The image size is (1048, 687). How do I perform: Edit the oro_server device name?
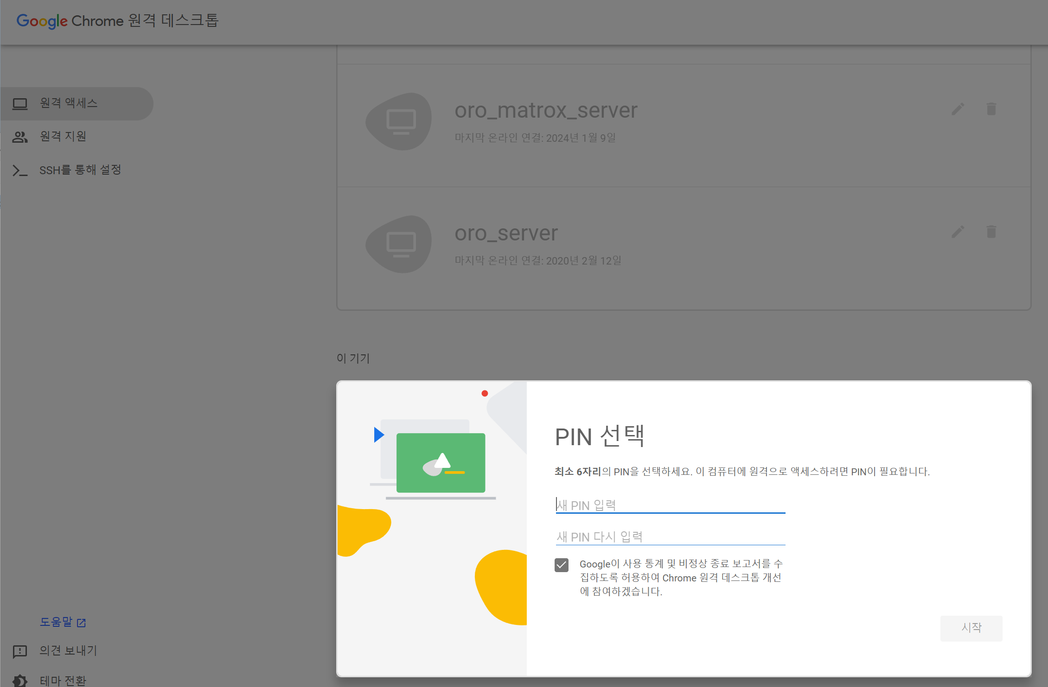click(x=958, y=232)
